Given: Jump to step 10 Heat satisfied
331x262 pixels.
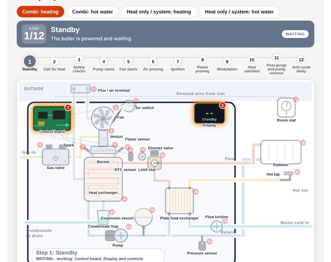Looking at the screenshot, I should (252, 60).
